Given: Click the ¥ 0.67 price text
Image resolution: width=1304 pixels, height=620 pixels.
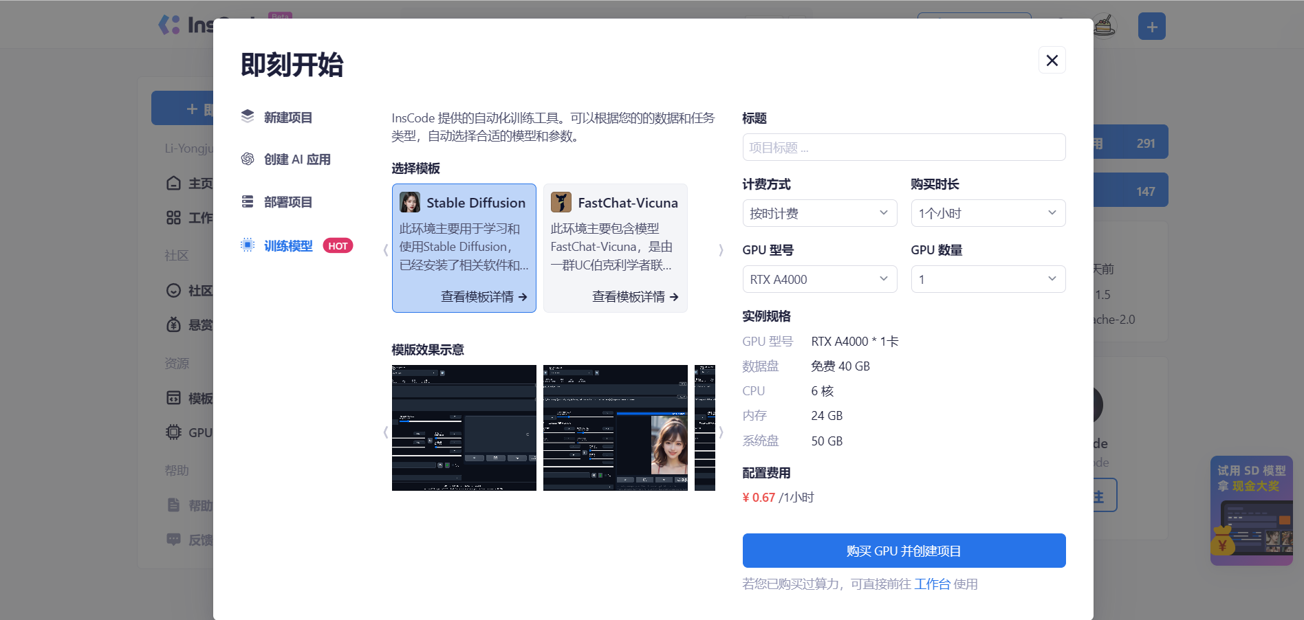Looking at the screenshot, I should click(759, 497).
